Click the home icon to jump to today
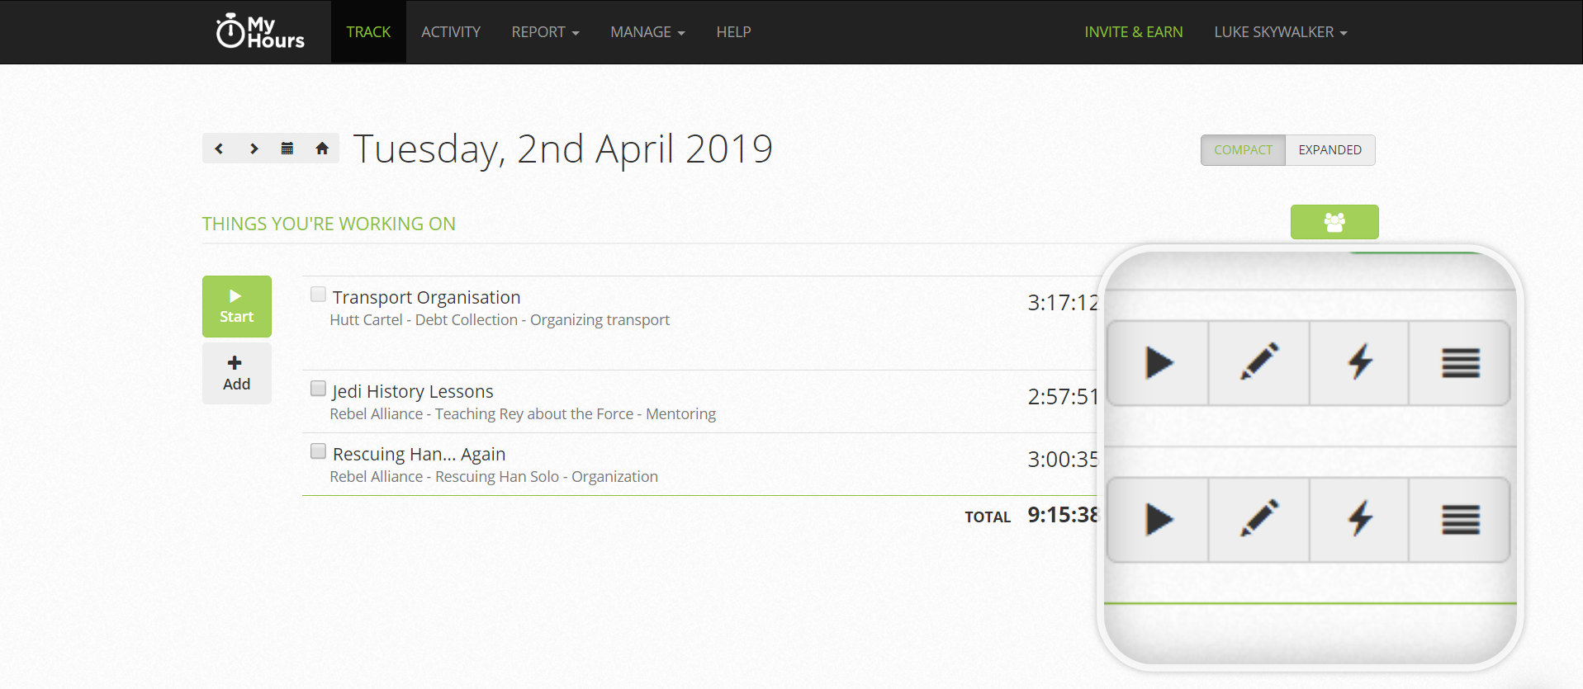The height and width of the screenshot is (689, 1583). coord(322,149)
